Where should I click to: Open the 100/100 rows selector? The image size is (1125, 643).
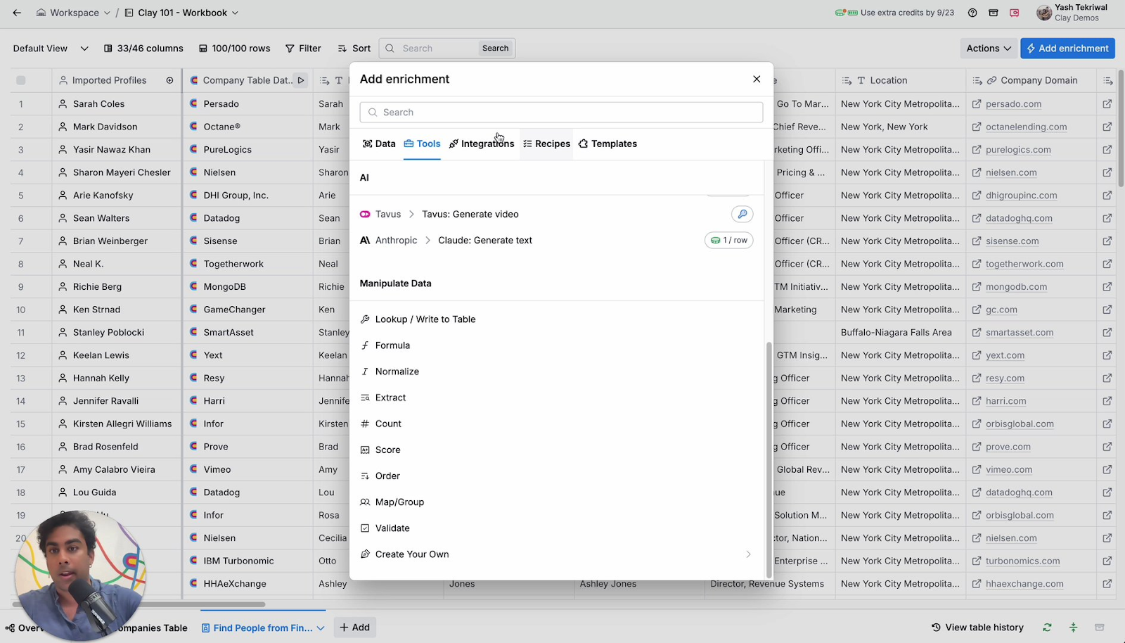(x=234, y=49)
